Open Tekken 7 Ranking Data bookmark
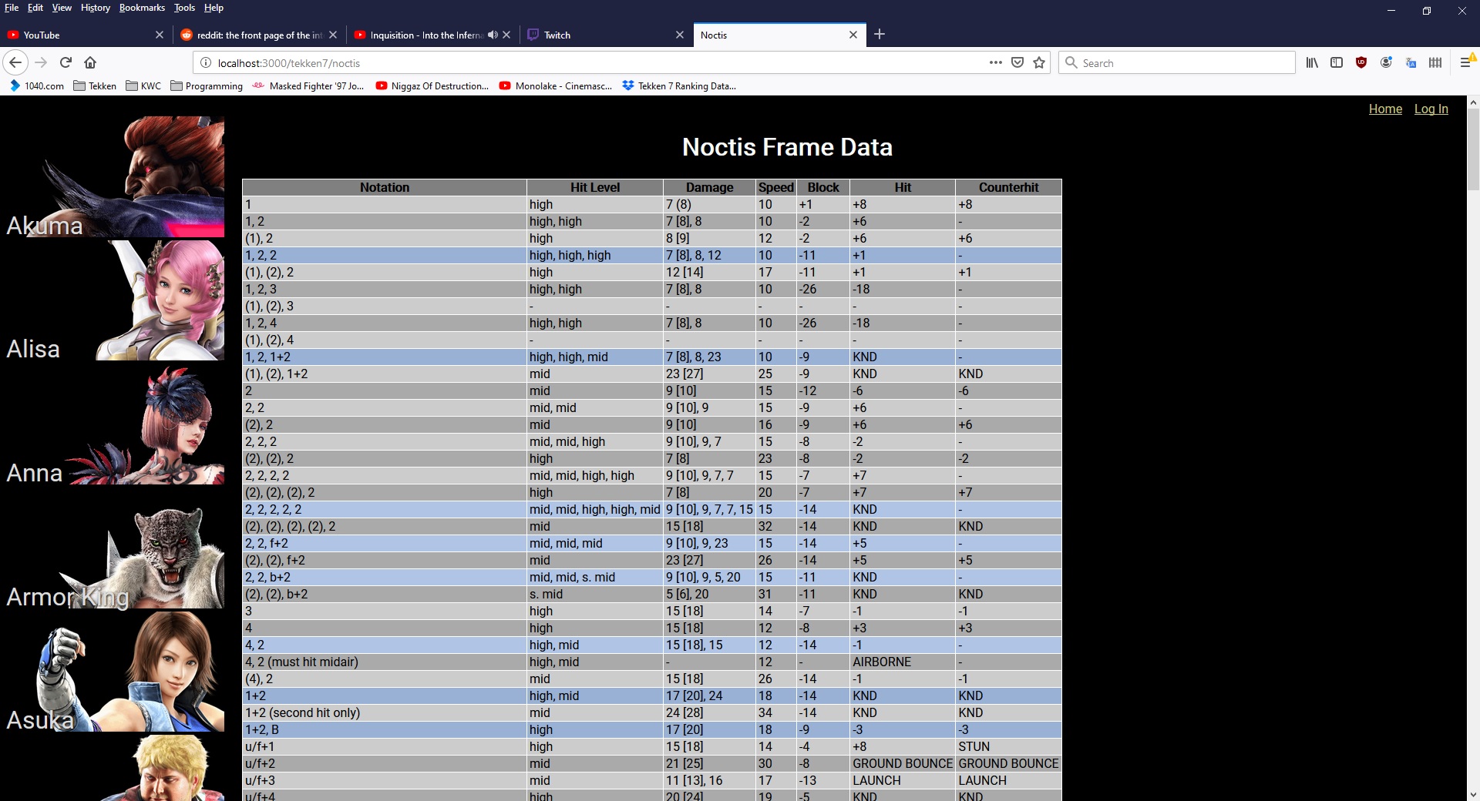 679,85
